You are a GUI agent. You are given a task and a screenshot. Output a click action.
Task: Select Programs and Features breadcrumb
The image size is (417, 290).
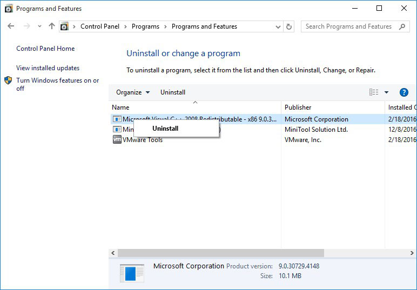click(x=204, y=26)
